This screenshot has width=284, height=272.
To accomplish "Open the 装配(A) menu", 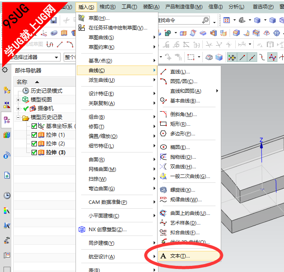I will [x=151, y=7].
